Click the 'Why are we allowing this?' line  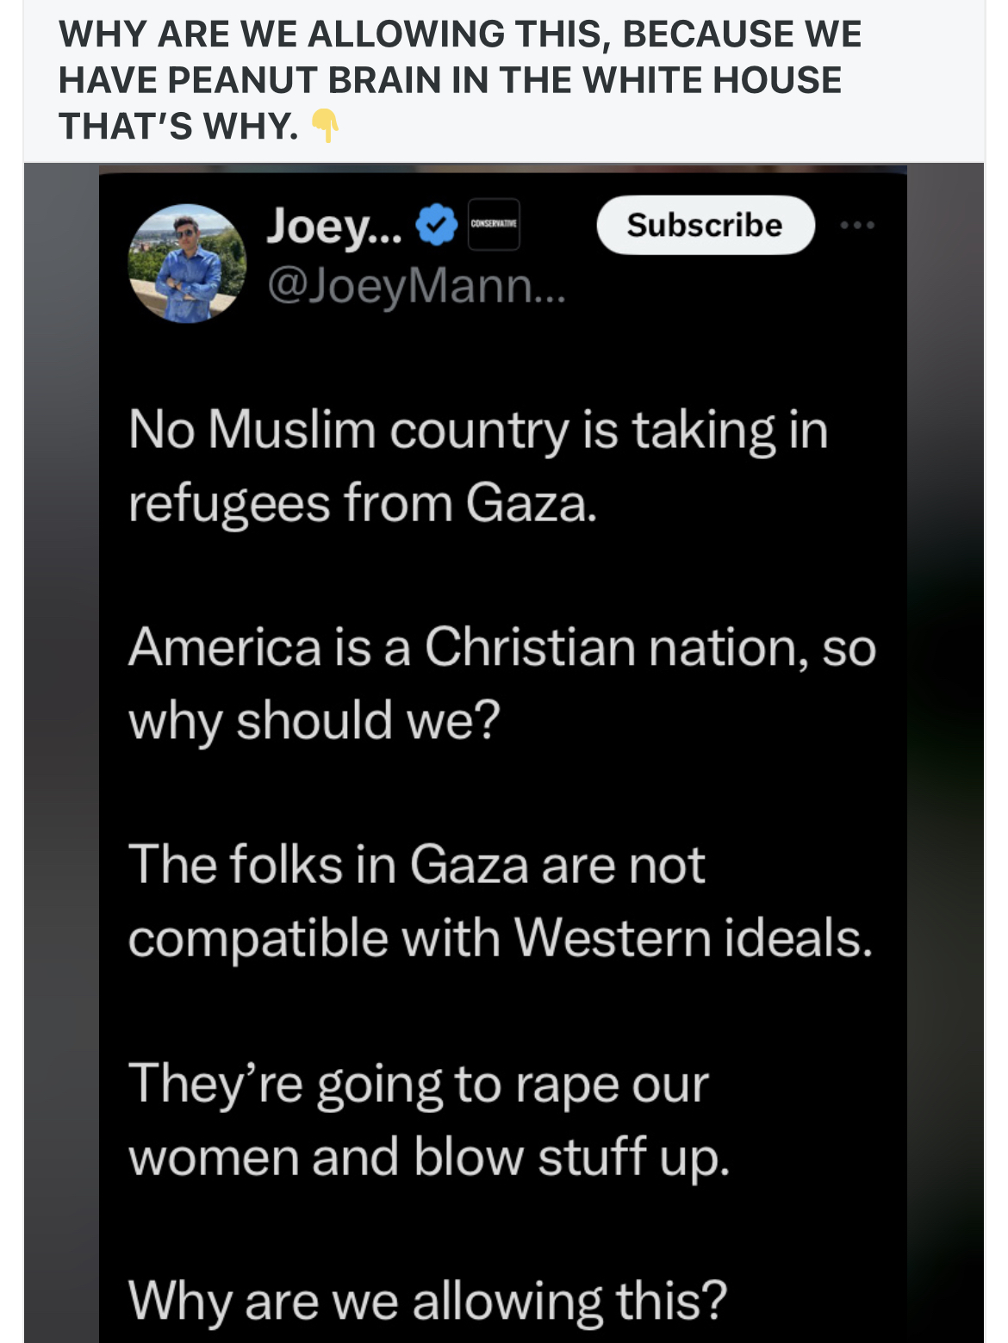428,1300
